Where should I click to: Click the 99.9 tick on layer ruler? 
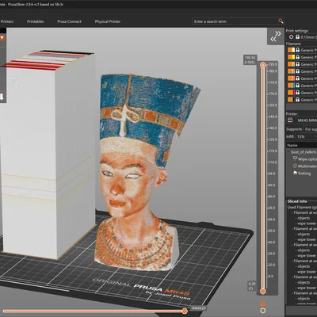272,174
